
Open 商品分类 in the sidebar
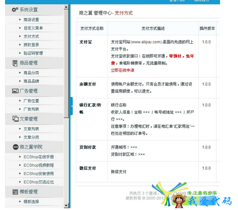31,73
